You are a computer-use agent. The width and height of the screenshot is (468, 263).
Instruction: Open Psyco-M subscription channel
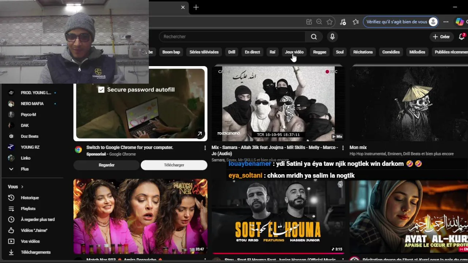[x=32, y=115]
